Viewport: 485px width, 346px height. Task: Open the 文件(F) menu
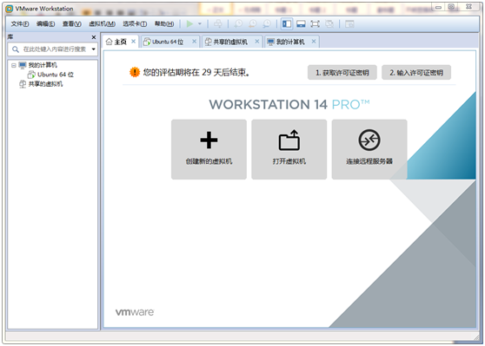click(x=20, y=24)
